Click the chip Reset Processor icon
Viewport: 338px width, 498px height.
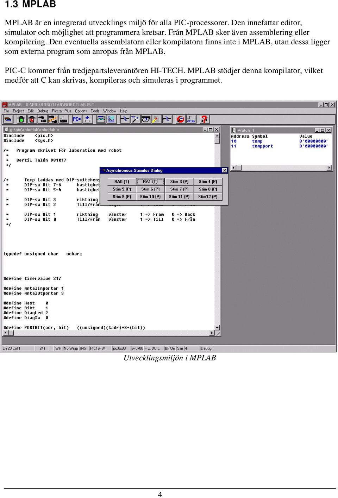click(64, 119)
